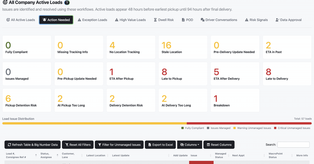Select the Delivery Detention Risk card
314x164 pixels.
131,100
